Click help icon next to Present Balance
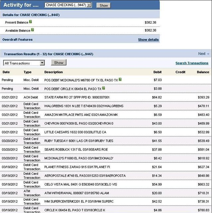Viewport: 212px width, 213px height. click(31, 22)
